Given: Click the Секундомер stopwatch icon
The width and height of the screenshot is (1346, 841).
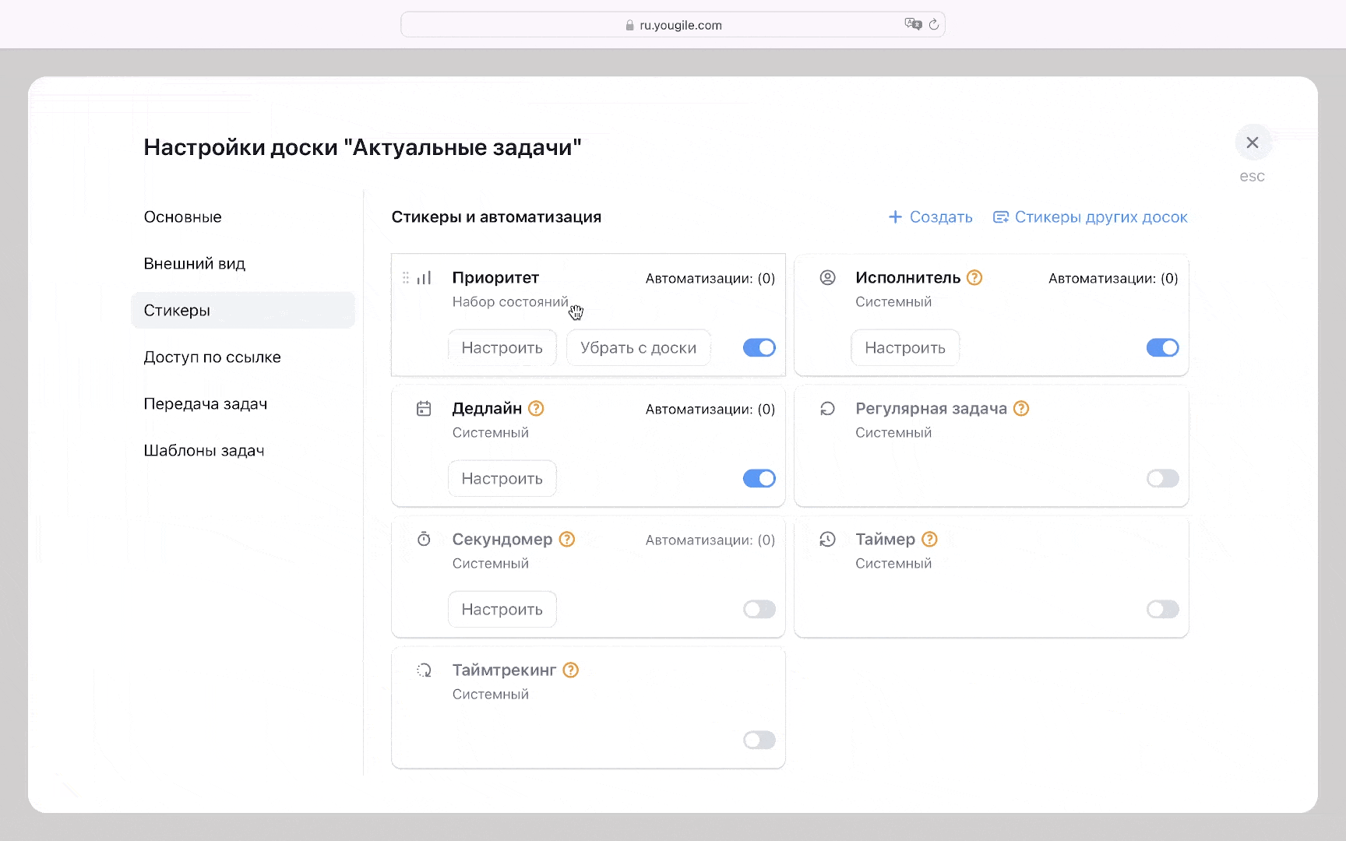Looking at the screenshot, I should click(x=424, y=540).
